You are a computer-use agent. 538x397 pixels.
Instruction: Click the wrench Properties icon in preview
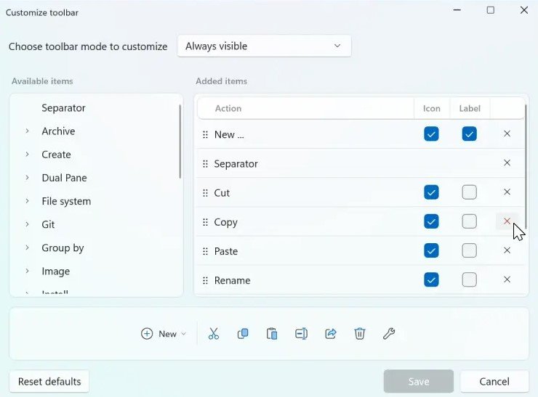[389, 334]
